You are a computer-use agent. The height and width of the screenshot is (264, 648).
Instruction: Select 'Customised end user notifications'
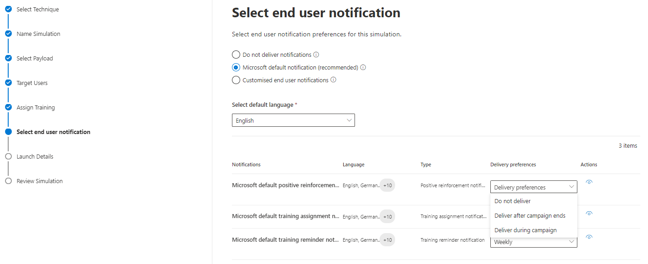(236, 80)
